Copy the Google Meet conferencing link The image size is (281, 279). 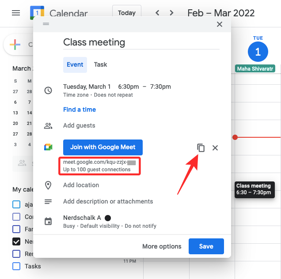coord(201,148)
